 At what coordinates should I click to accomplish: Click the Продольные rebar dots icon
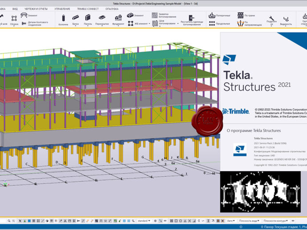tap(212, 24)
